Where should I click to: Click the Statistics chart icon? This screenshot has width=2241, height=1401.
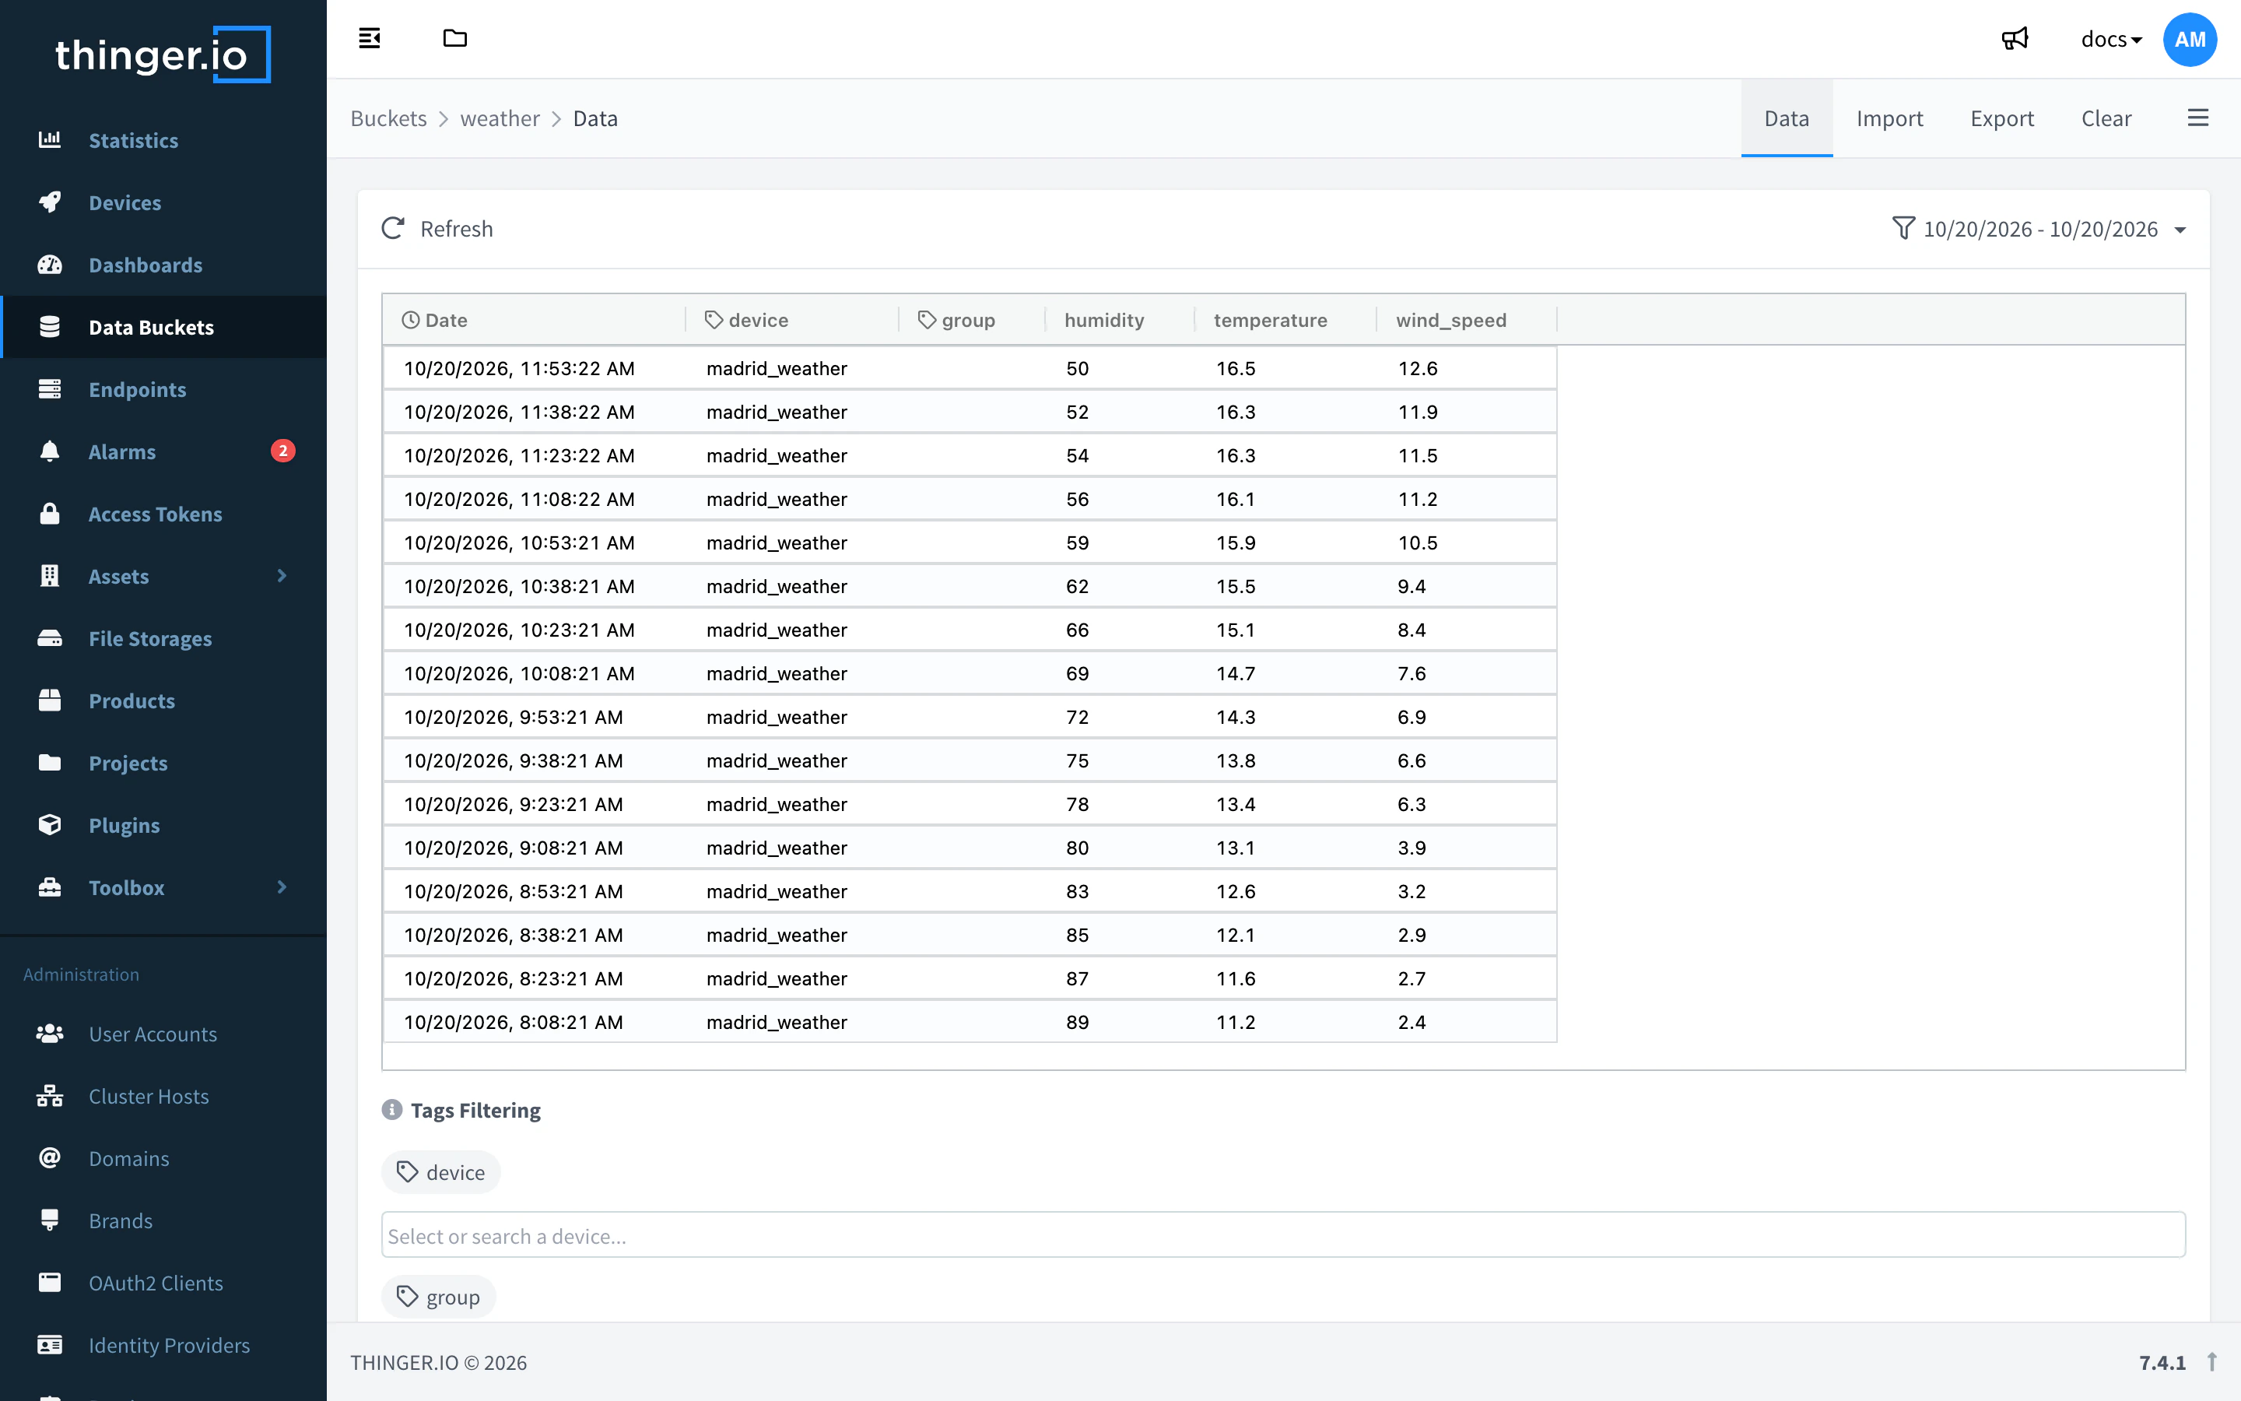(x=50, y=140)
